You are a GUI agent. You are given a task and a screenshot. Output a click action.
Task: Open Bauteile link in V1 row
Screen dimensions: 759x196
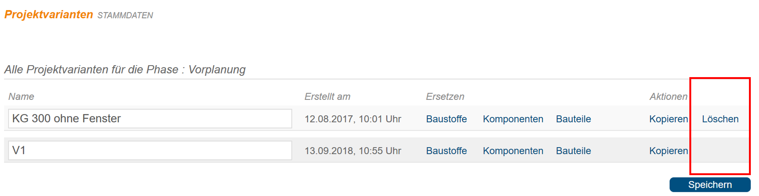click(x=573, y=151)
